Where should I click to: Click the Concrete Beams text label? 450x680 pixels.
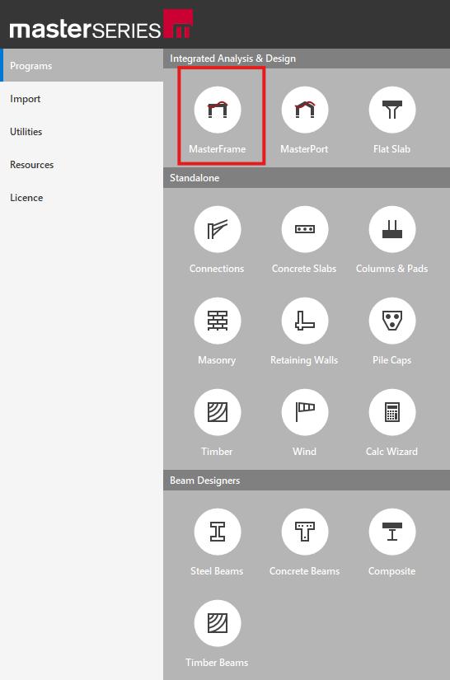(304, 571)
